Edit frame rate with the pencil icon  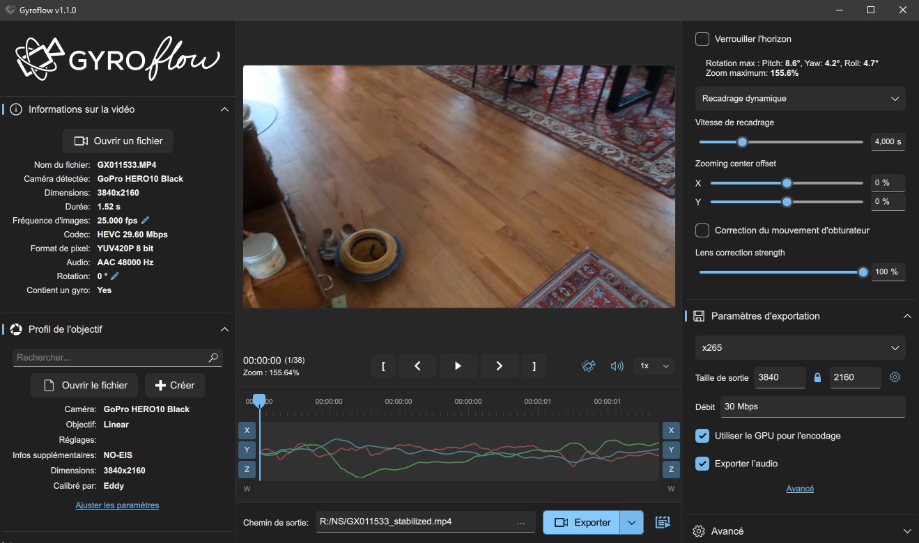tap(146, 221)
